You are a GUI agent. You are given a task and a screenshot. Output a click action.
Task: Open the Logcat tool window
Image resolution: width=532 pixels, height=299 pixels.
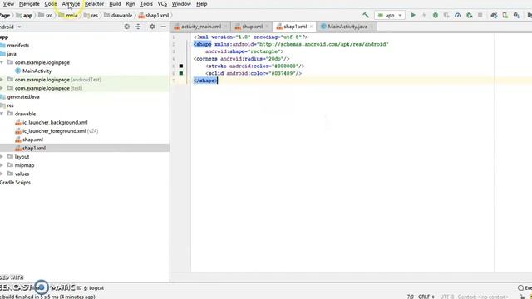[x=94, y=288]
